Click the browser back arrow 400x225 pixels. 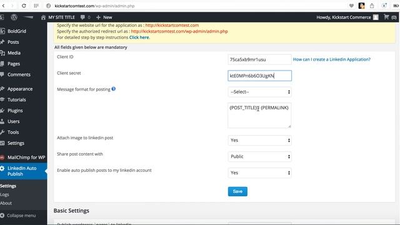(4, 6)
